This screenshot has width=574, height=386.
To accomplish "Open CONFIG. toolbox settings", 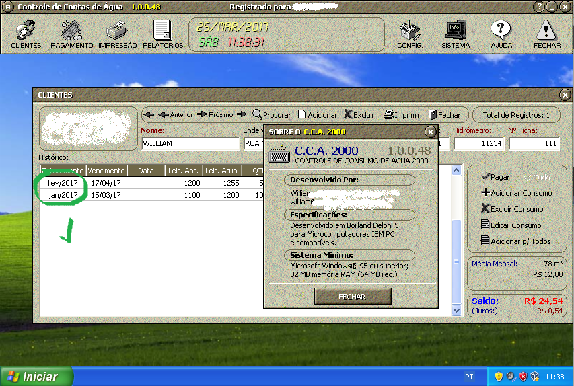I will point(410,34).
